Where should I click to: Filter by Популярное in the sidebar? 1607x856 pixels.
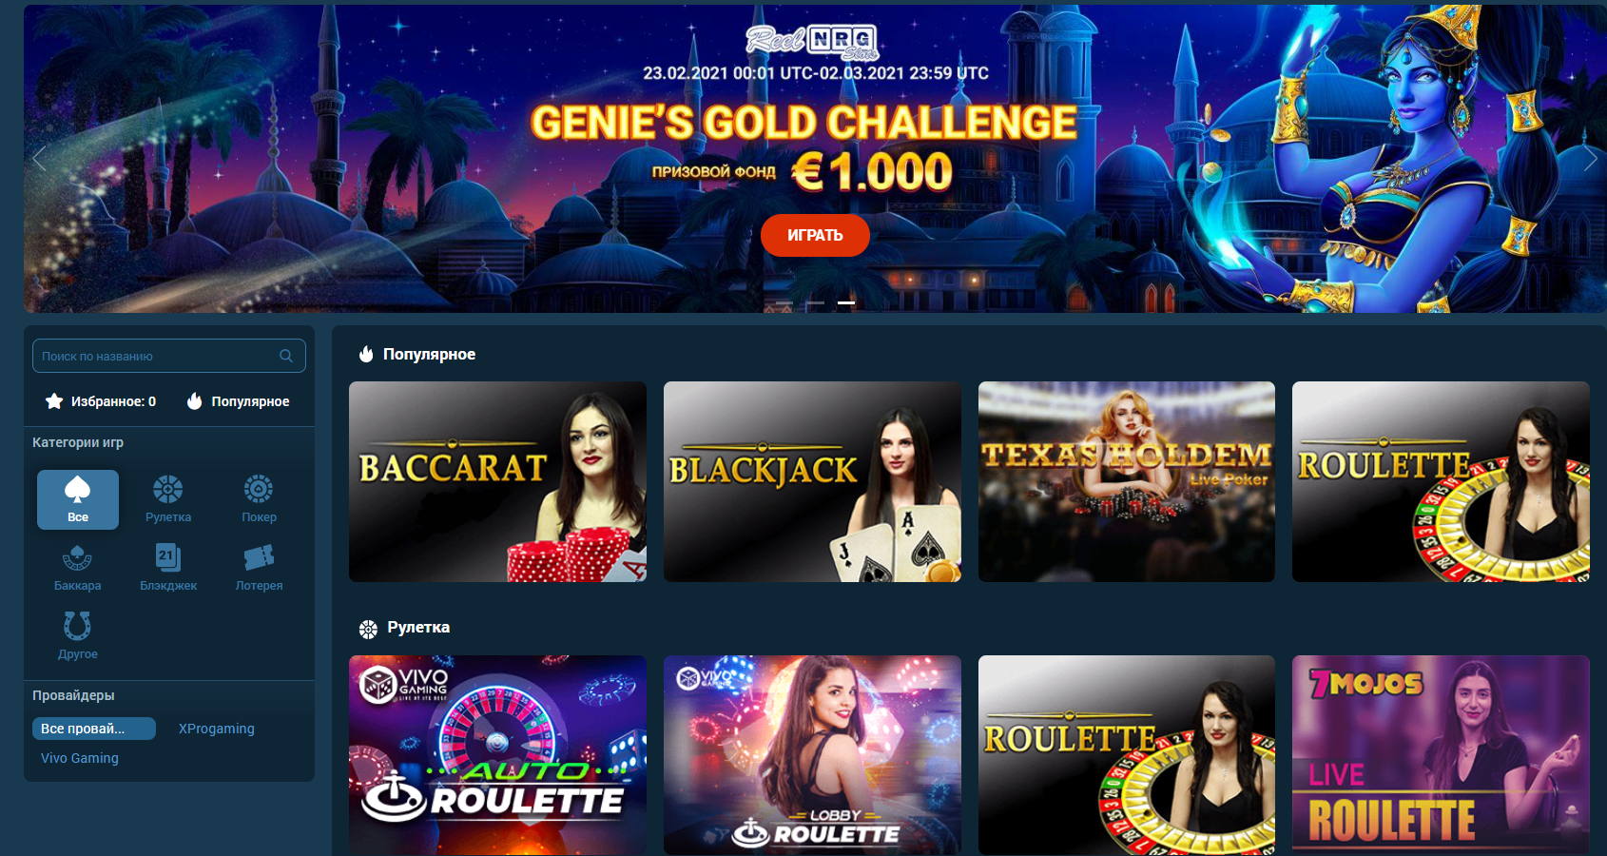coord(238,401)
